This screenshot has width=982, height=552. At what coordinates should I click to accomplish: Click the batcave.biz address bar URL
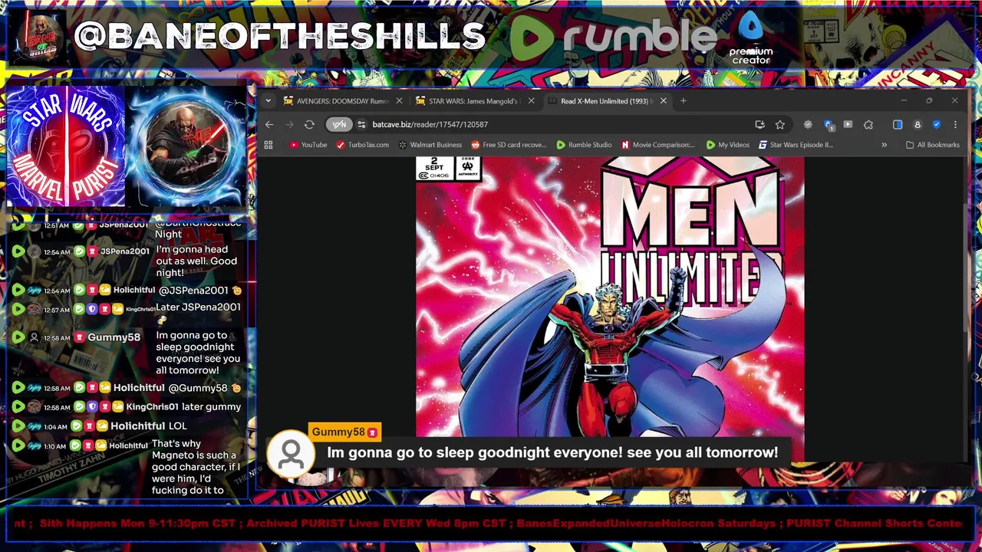coord(430,124)
